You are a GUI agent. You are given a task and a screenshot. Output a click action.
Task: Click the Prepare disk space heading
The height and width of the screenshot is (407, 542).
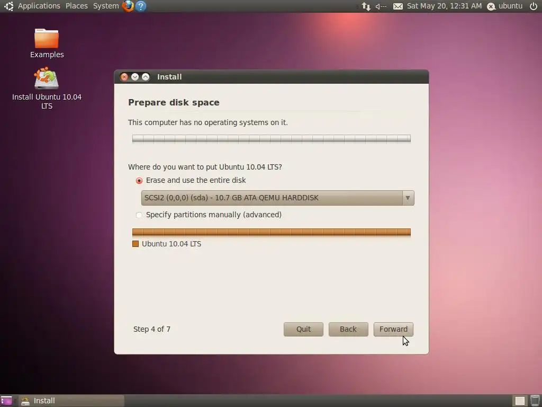point(174,102)
